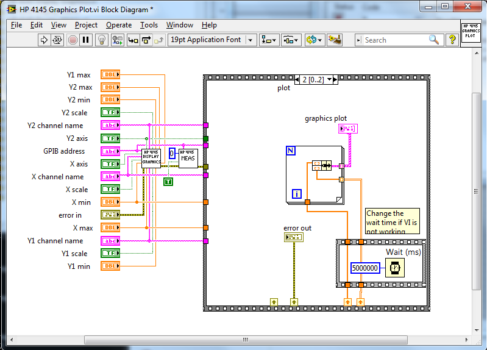Image resolution: width=487 pixels, height=350 pixels.
Task: Click the Step Out button
Action: click(x=158, y=40)
